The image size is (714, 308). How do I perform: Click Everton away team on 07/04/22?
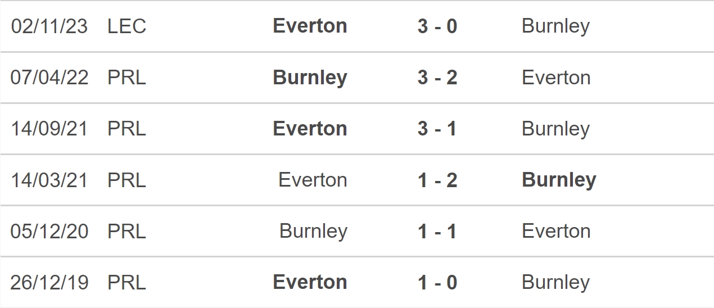(x=556, y=78)
